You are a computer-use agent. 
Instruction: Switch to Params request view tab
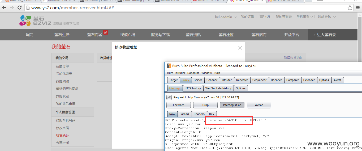point(184,114)
